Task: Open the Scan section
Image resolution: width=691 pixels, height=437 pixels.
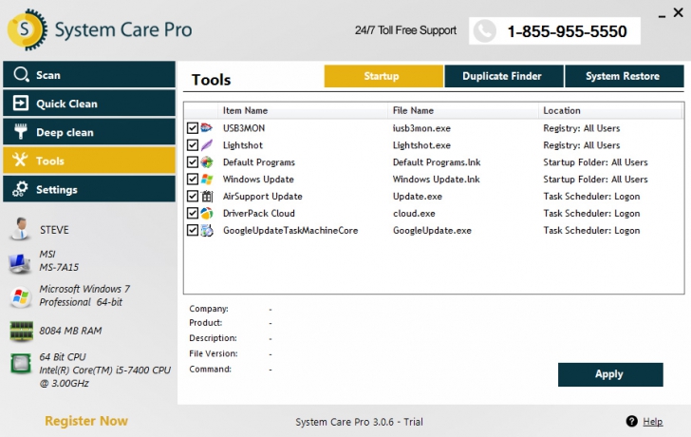Action: coord(89,74)
